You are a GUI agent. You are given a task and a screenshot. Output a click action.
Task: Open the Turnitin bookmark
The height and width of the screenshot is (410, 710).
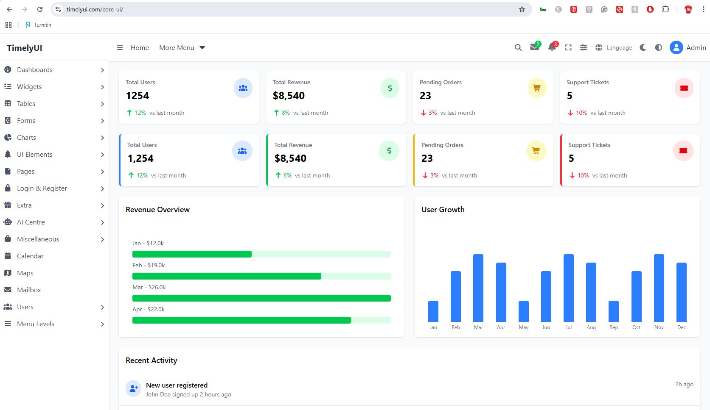point(38,25)
